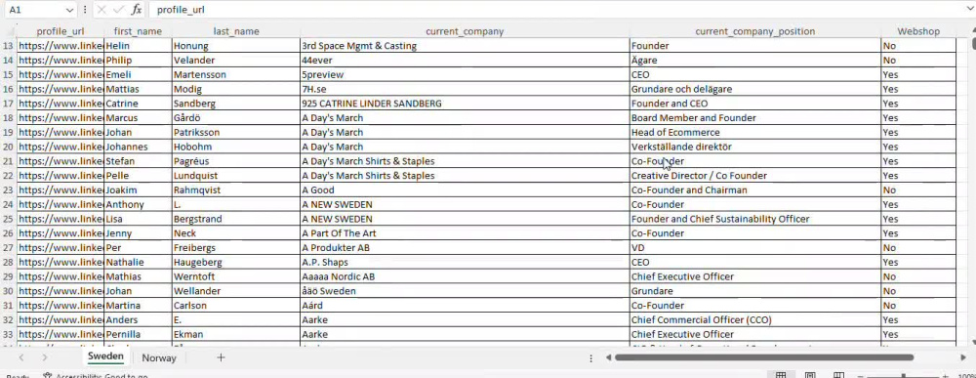Select the current_company column header
Screen dimensions: 976x378
tap(465, 31)
